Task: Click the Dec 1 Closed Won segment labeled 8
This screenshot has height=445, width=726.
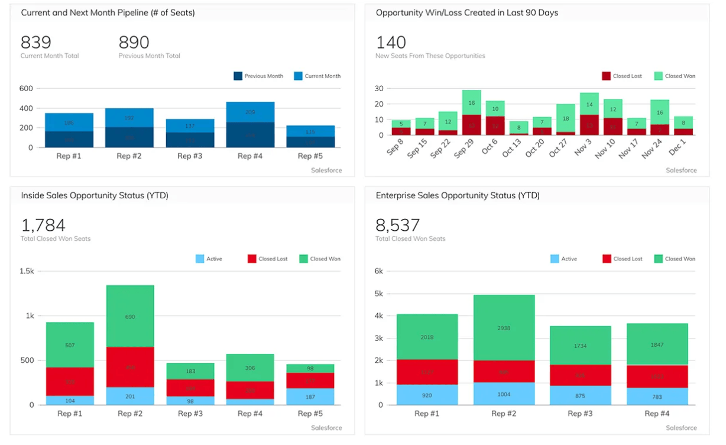Action: pyautogui.click(x=683, y=122)
